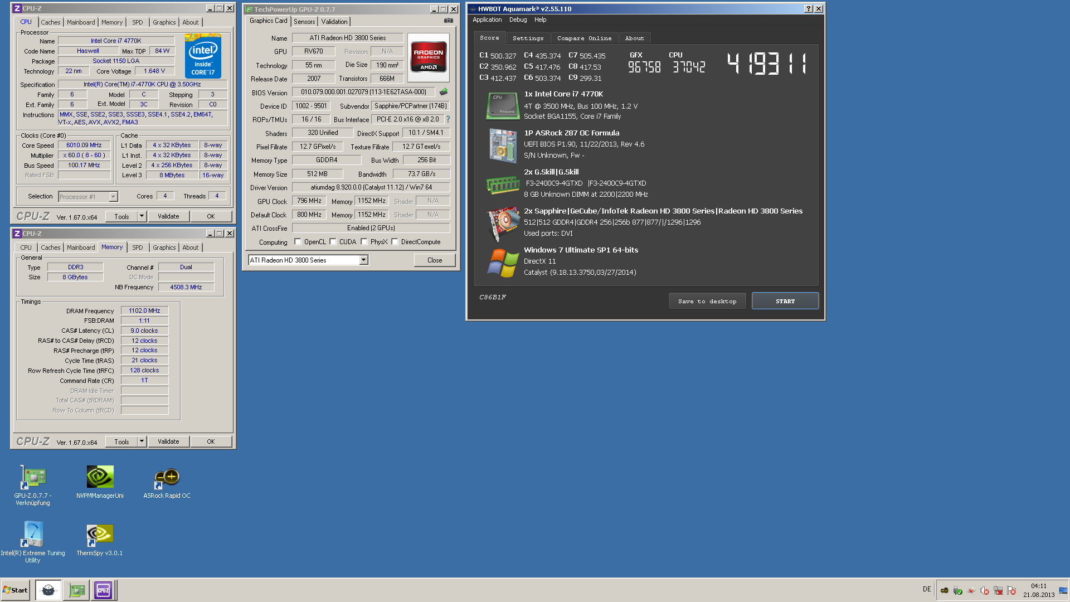
Task: Click the Tools button in the top CPU-Z window
Action: 121,216
